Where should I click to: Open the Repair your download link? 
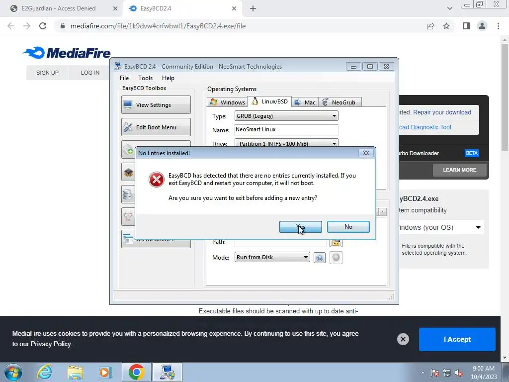pos(442,112)
